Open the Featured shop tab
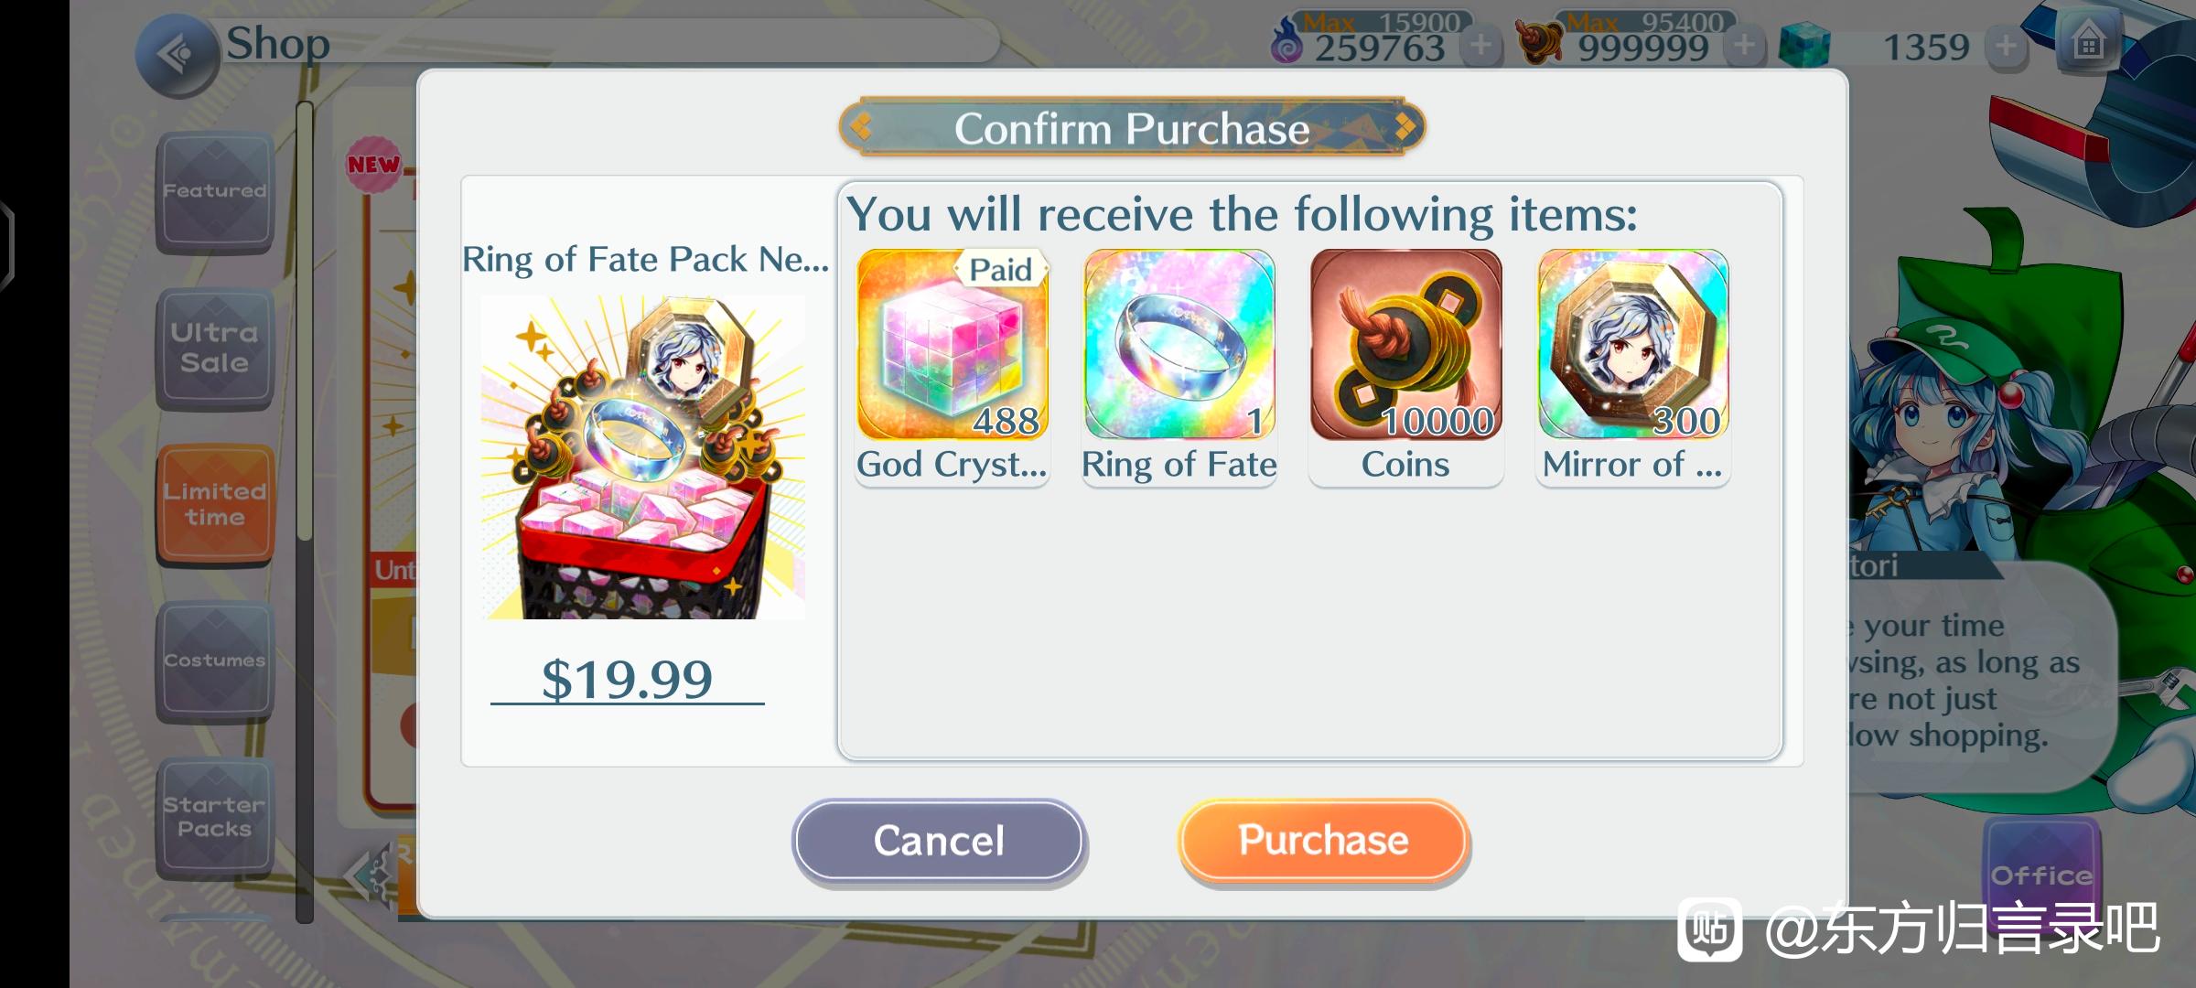Image resolution: width=2196 pixels, height=988 pixels. [215, 191]
